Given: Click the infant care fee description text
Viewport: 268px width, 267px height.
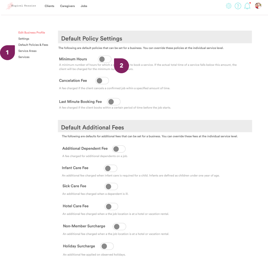Looking at the screenshot, I should pos(141,176).
